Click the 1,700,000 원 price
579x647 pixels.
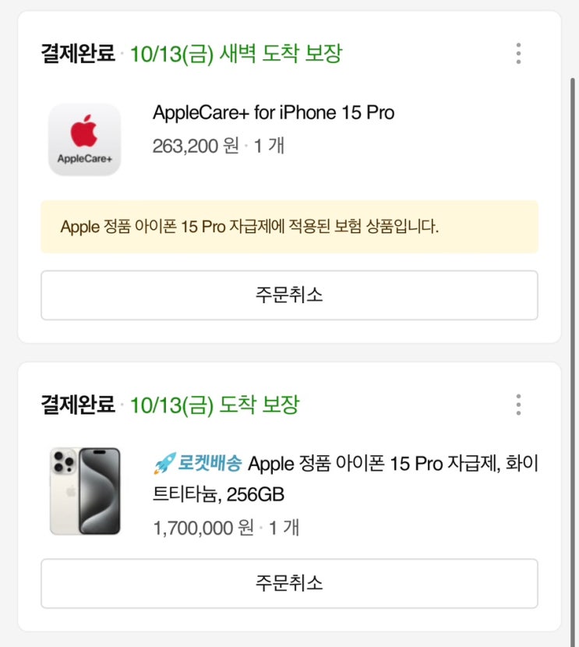(203, 528)
